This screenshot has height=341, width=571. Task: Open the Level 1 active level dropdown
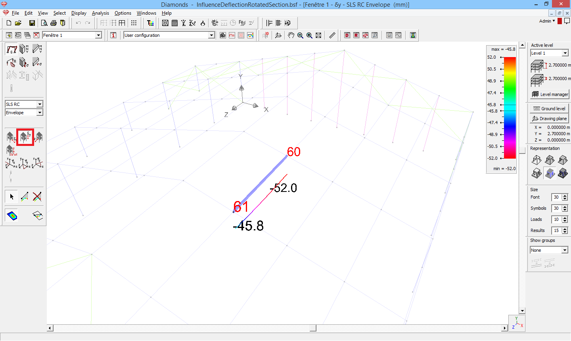tap(565, 53)
